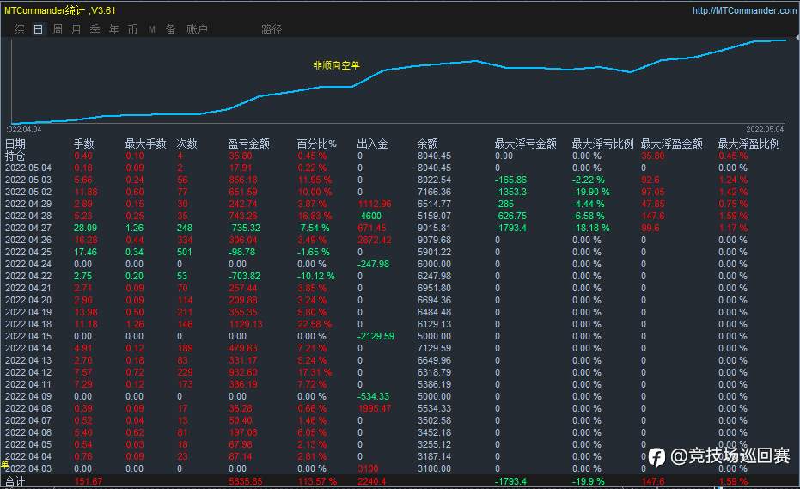
Task: Open the 周 weekly tab
Action: [57, 29]
